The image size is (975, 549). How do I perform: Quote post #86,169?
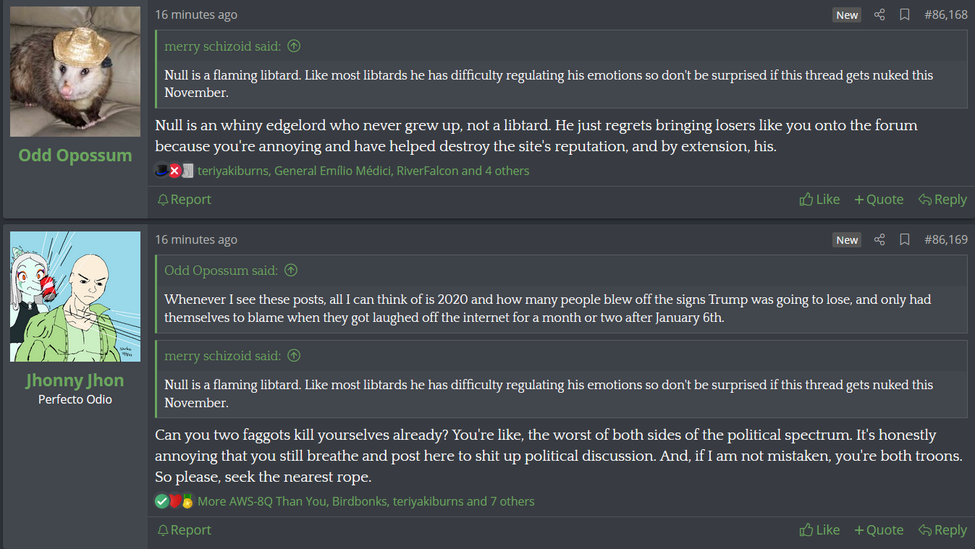click(879, 530)
